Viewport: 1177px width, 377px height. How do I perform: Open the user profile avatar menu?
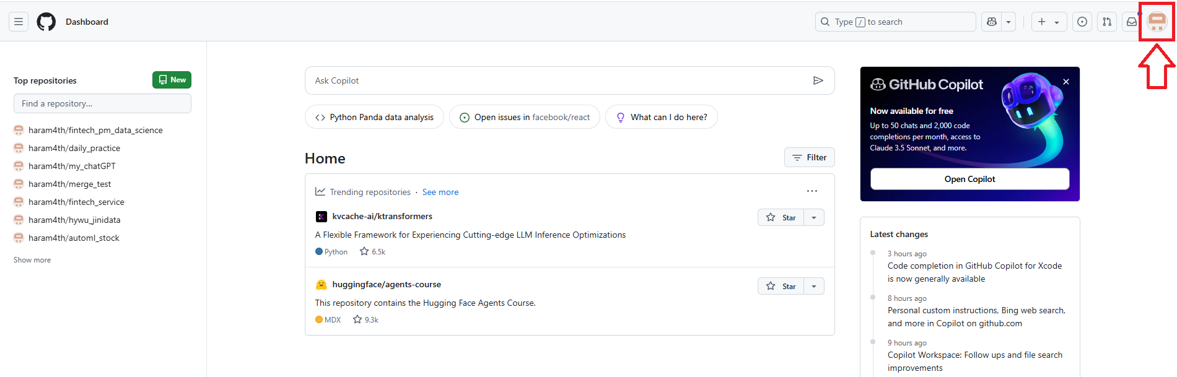click(1157, 22)
